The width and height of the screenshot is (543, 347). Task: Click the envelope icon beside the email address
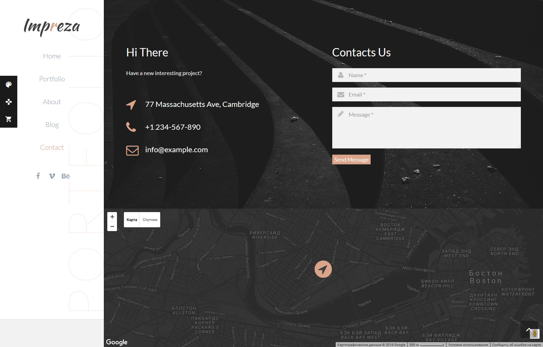point(132,150)
